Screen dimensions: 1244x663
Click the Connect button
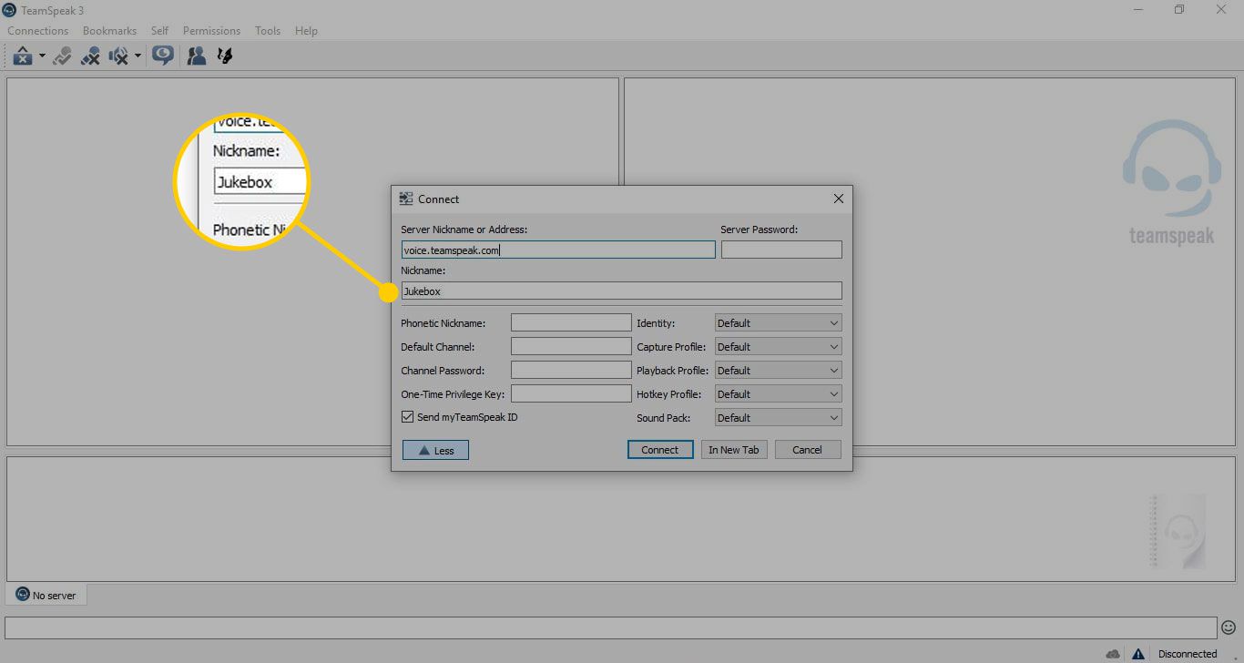click(x=660, y=450)
